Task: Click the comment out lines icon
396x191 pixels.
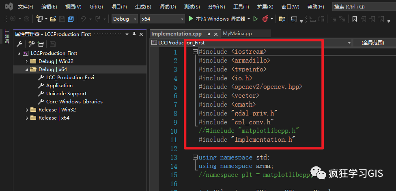Action: (334, 19)
